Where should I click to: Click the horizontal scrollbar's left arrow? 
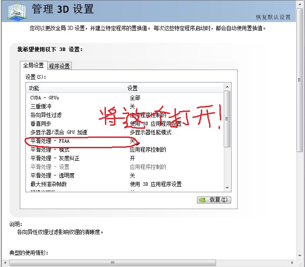(x=3, y=263)
